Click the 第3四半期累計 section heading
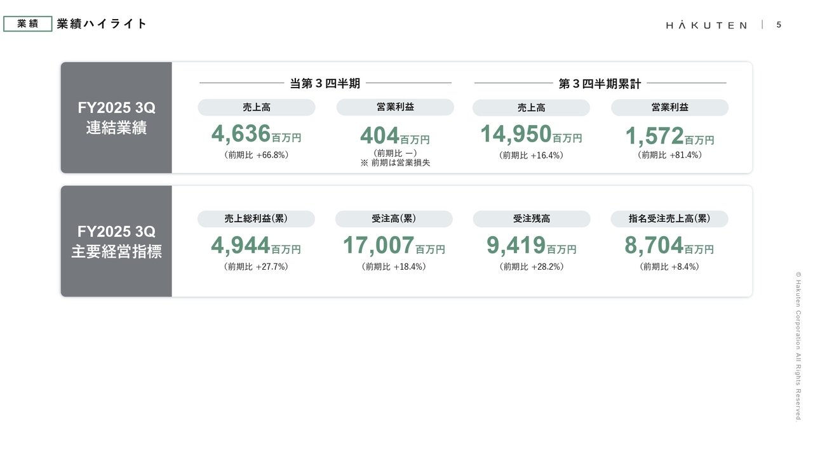The height and width of the screenshot is (457, 813). click(x=600, y=83)
